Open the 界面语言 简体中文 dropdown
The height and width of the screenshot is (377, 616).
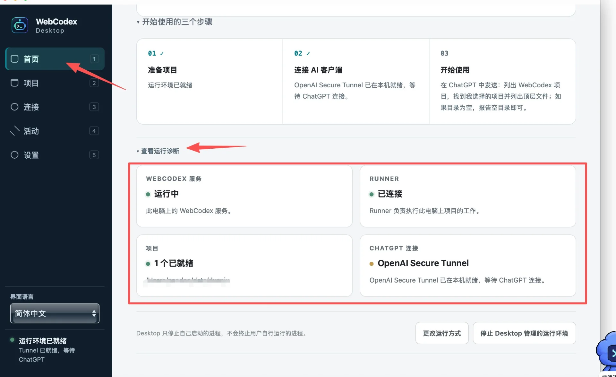point(55,313)
